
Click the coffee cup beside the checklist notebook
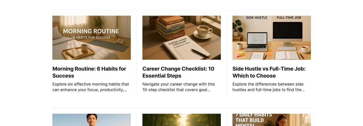point(204,32)
